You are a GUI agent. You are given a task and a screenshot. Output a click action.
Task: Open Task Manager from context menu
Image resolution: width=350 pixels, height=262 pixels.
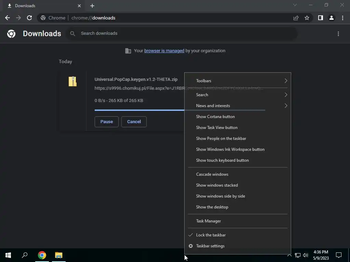[x=238, y=221]
